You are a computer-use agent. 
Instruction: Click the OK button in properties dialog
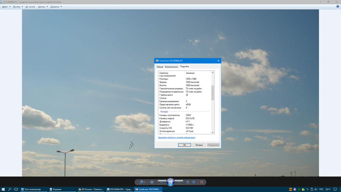[x=184, y=145]
